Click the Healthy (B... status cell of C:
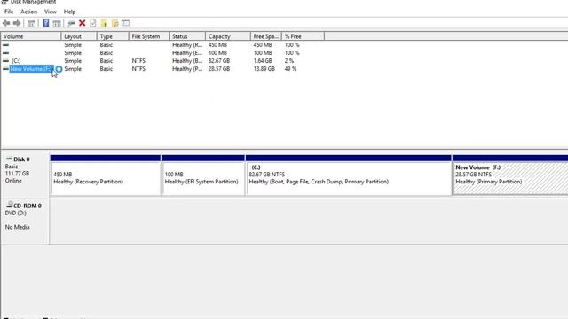 187,61
